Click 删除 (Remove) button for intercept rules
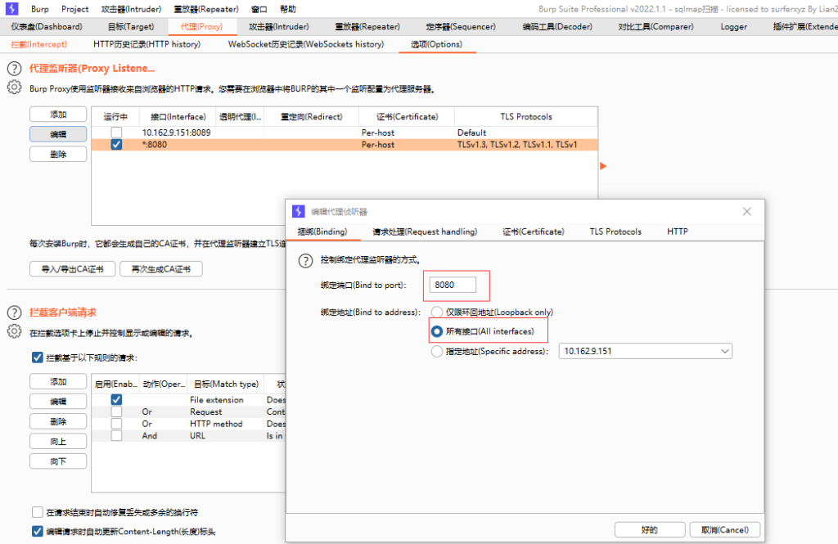Screen dimensions: 838x544 point(58,421)
